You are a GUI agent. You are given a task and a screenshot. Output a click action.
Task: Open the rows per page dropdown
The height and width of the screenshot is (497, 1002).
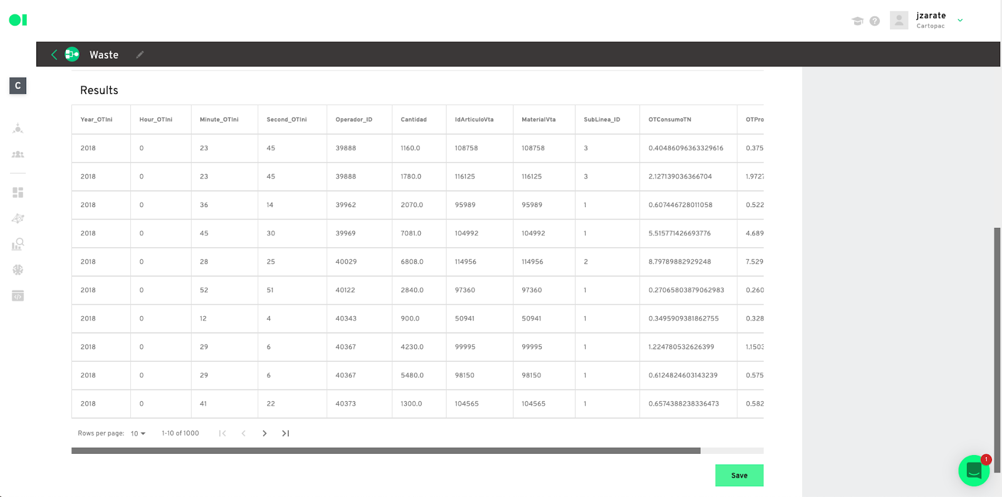pyautogui.click(x=138, y=433)
